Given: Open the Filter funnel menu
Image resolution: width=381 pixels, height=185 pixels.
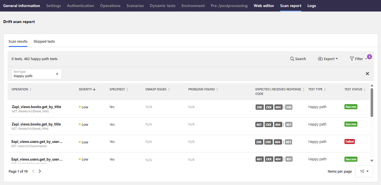Looking at the screenshot, I should pos(359,59).
